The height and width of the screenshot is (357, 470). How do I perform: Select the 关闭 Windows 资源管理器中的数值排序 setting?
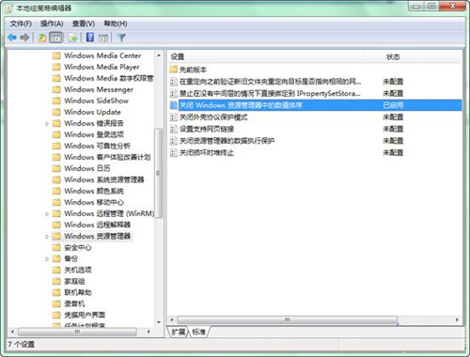pos(316,105)
